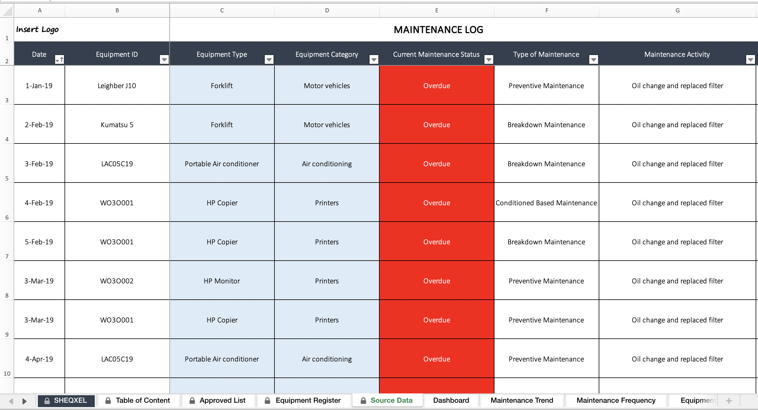Screen dimensions: 758x410
Task: Click the next sheet navigation arrow
Action: point(25,401)
